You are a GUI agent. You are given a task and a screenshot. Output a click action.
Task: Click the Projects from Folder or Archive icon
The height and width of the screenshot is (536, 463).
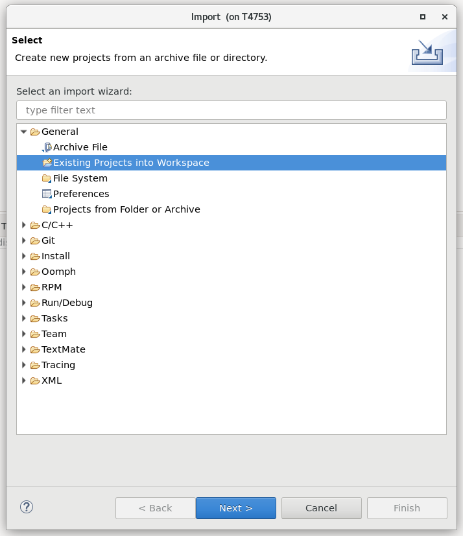(47, 209)
